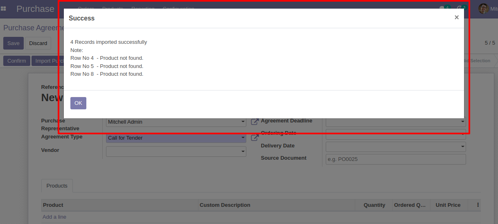The height and width of the screenshot is (224, 498).
Task: Discard the purchase agreement changes
Action: point(38,43)
